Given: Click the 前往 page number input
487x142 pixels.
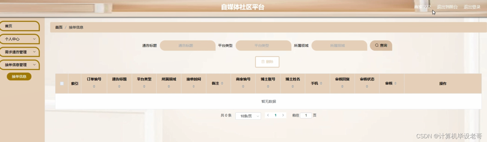Looking at the screenshot, I should [x=306, y=115].
